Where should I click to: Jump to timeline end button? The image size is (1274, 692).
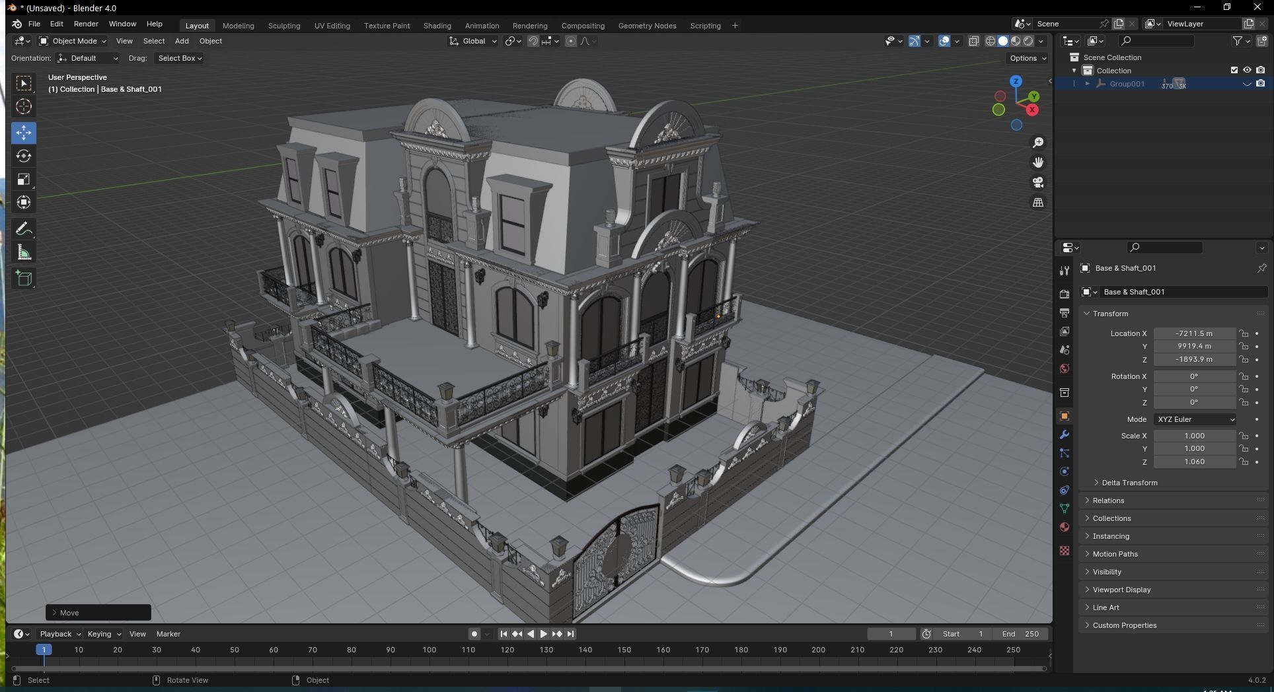click(x=570, y=634)
